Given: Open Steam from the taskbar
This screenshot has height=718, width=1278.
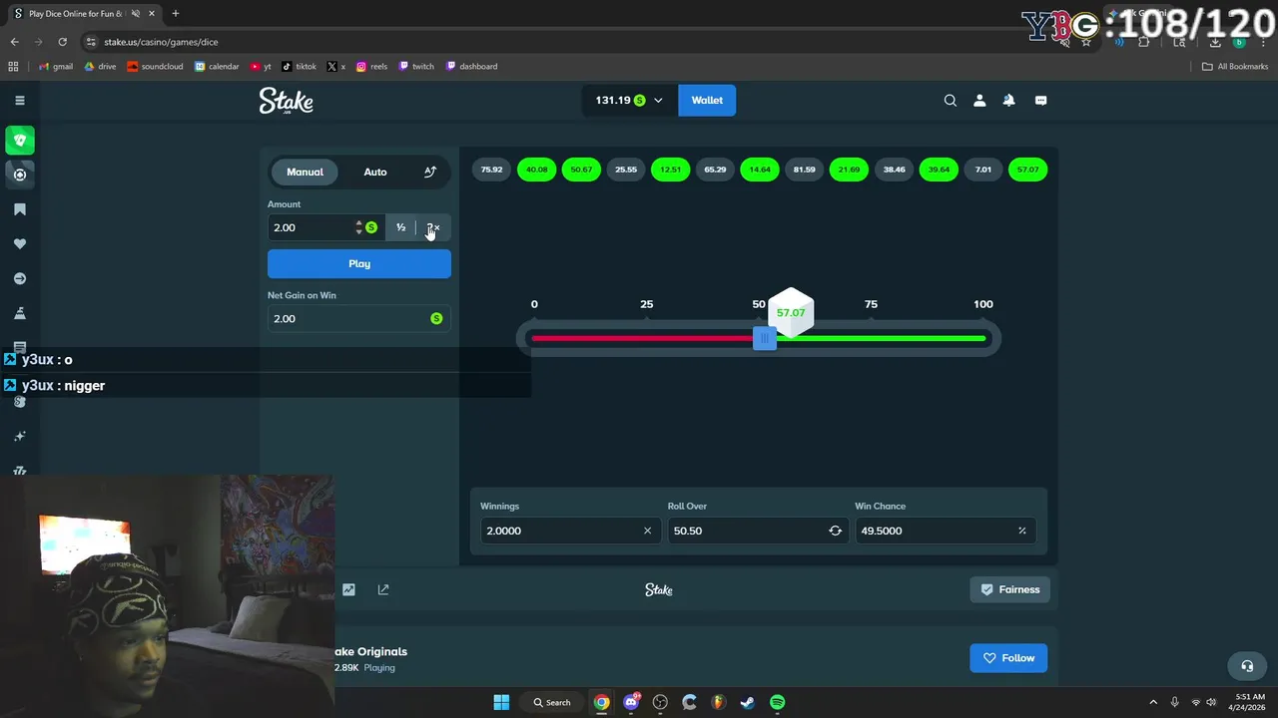Looking at the screenshot, I should click(x=747, y=702).
